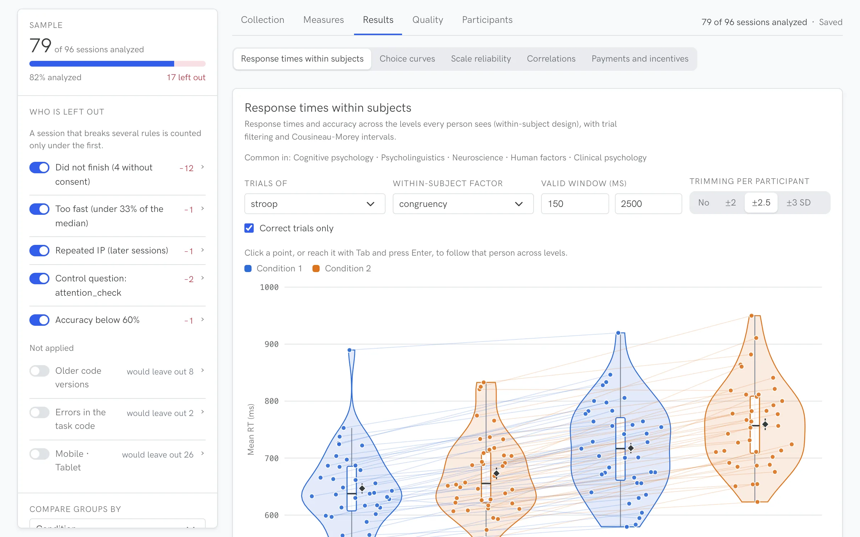Turn off Accuracy below 60% rule
The image size is (860, 537).
[39, 320]
